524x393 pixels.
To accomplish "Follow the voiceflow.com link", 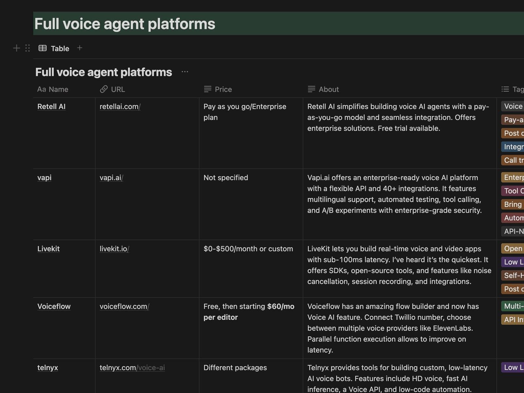I will (x=124, y=306).
